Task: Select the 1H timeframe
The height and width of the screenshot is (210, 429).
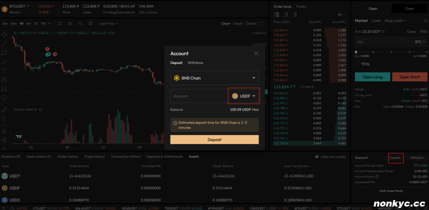Action: tap(21, 23)
